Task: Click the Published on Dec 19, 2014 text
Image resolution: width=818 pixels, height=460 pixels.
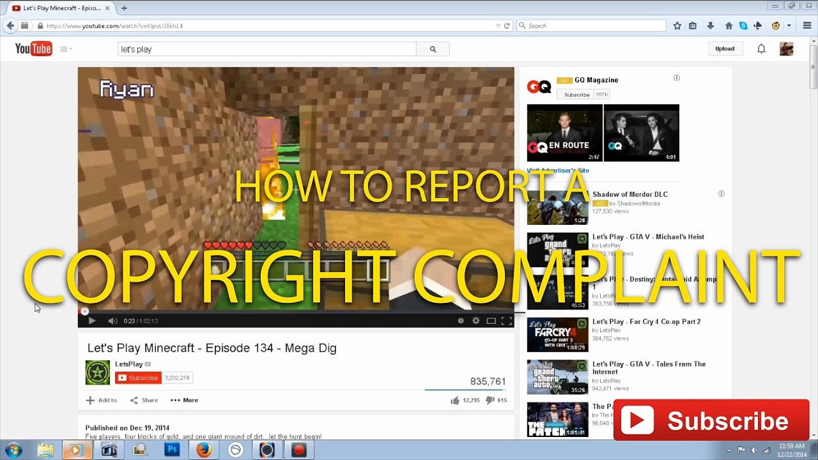Action: (x=128, y=428)
